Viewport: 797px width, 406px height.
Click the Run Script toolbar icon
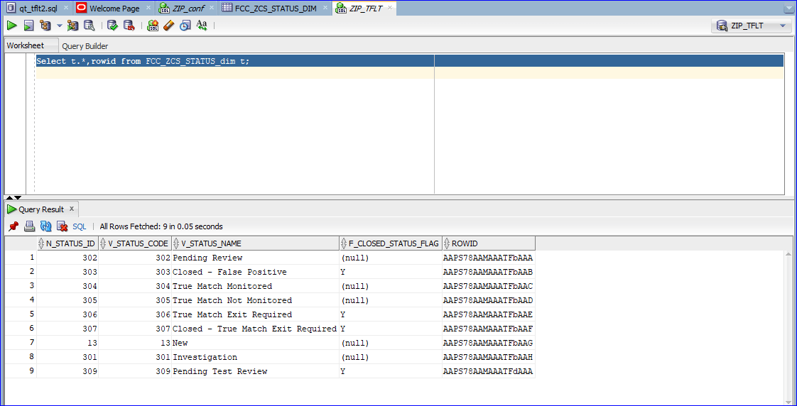pyautogui.click(x=29, y=25)
